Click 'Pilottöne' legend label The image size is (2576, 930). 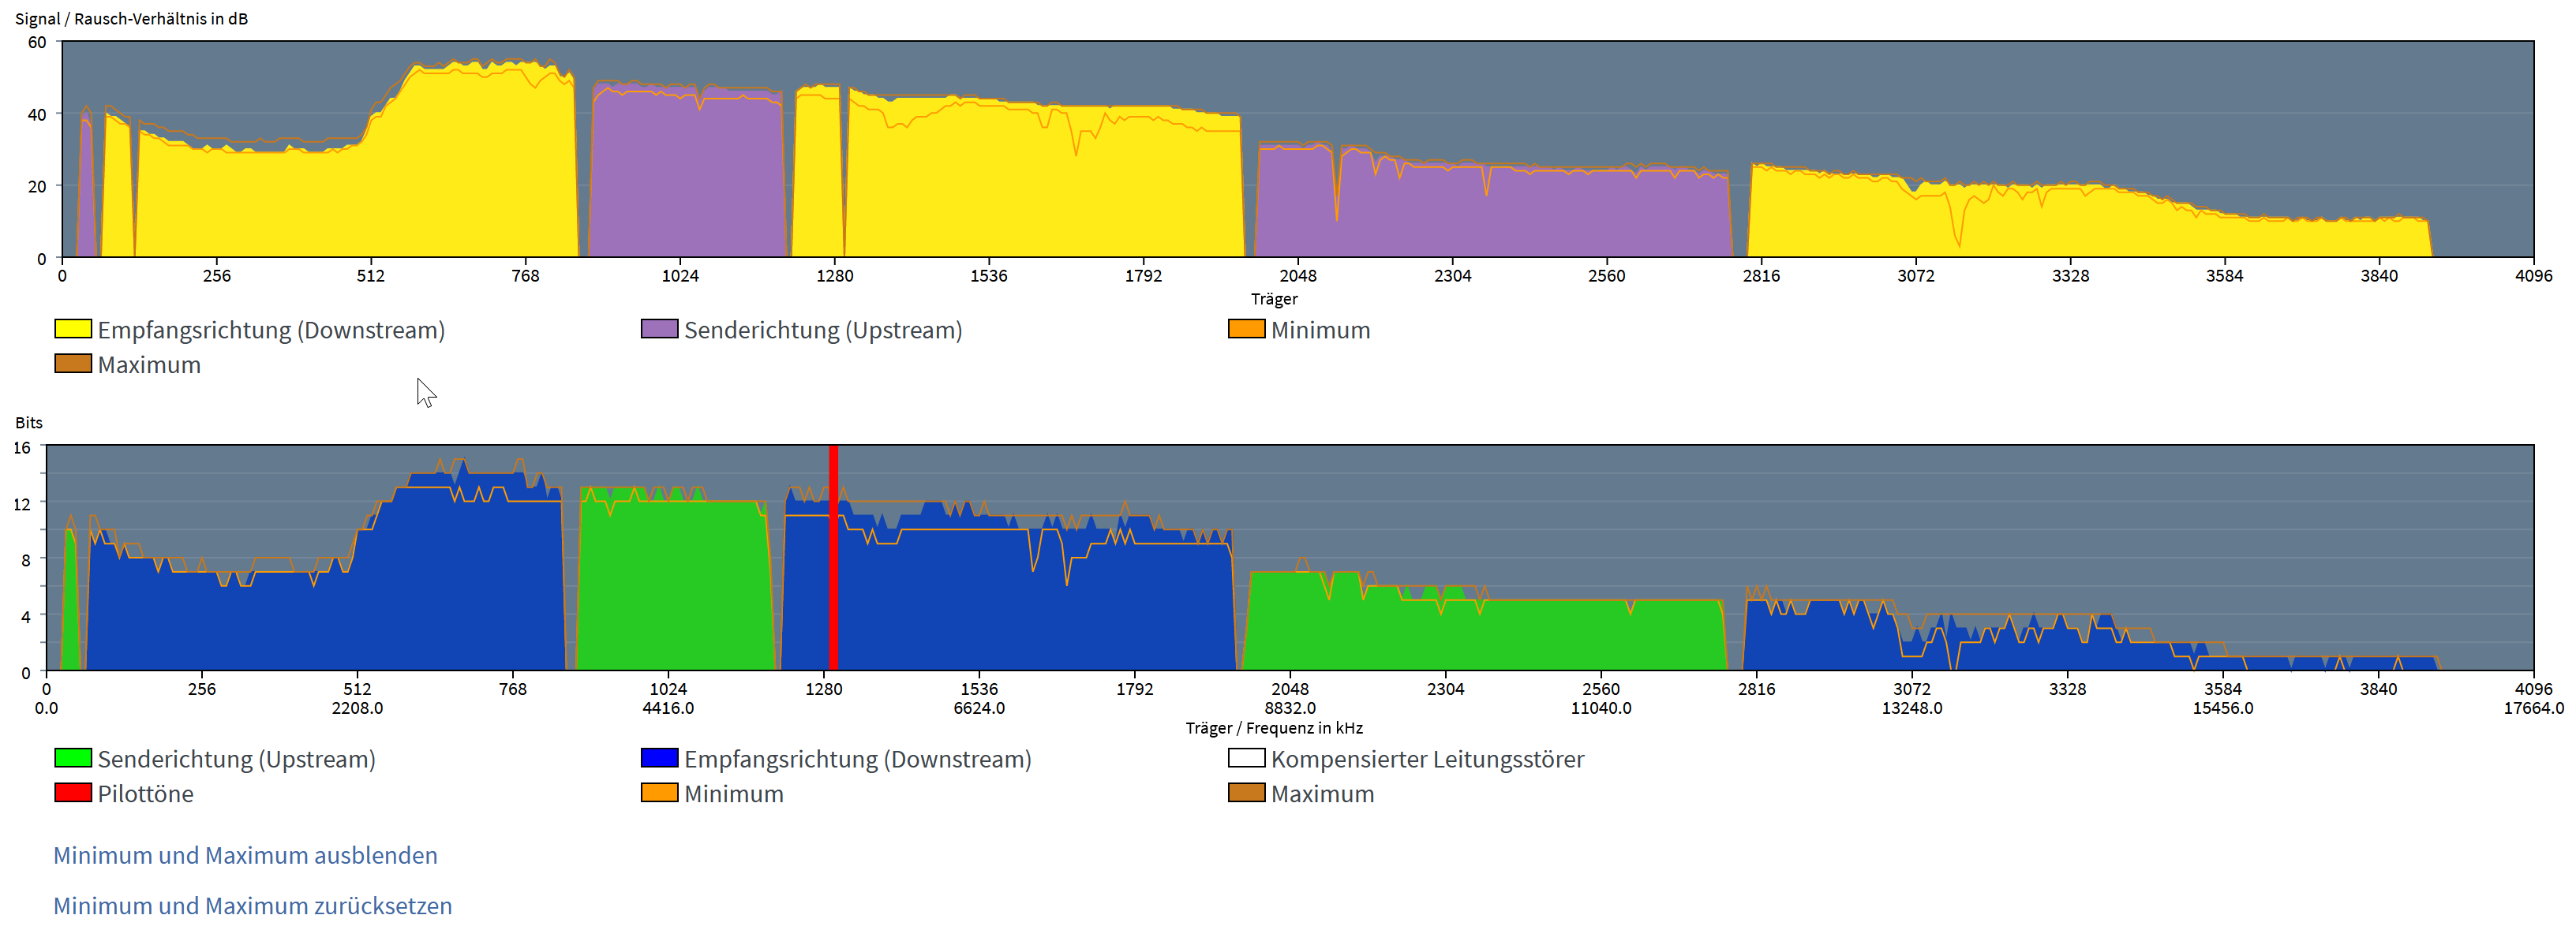[146, 794]
